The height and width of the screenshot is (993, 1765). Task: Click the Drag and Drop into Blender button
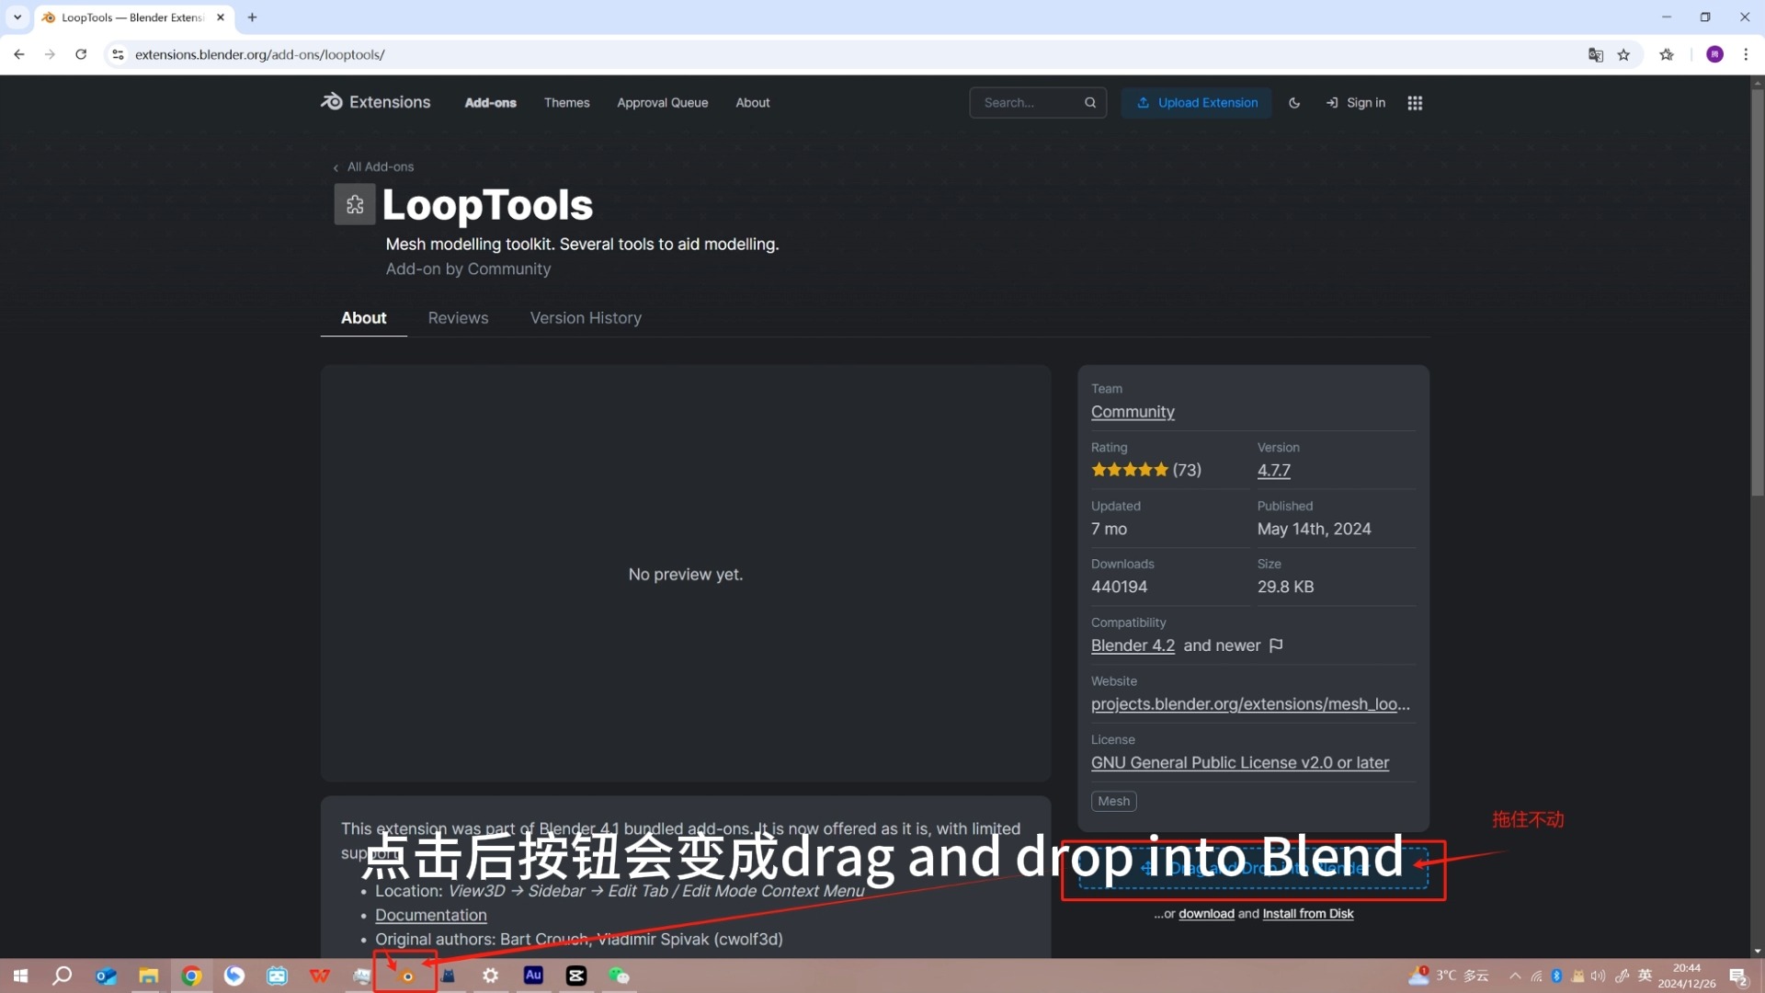pos(1253,868)
